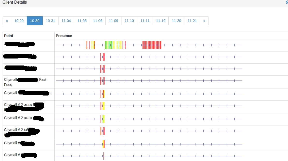Viewport: 288px width, 161px height.
Task: Switch to the 11-06 date tab
Action: click(98, 21)
